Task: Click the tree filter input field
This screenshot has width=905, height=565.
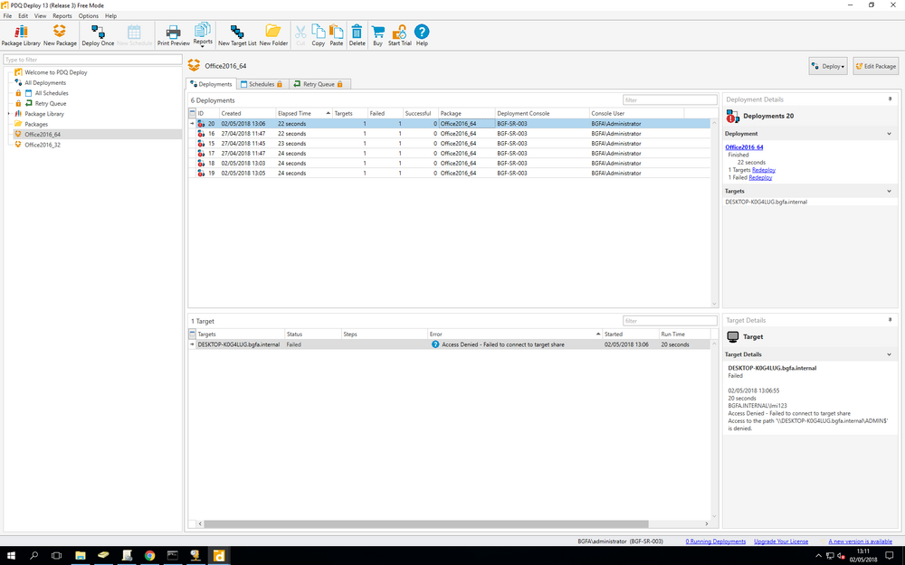Action: coord(92,60)
